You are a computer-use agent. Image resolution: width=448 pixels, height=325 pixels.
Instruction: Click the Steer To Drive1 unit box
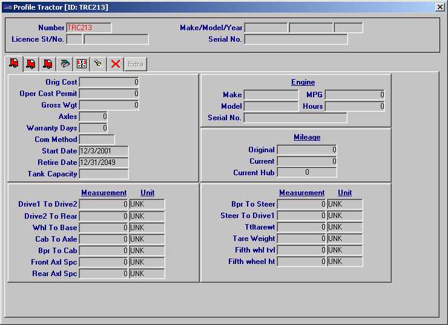click(345, 216)
